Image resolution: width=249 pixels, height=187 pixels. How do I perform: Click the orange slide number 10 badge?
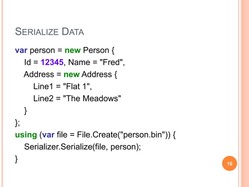(x=229, y=164)
